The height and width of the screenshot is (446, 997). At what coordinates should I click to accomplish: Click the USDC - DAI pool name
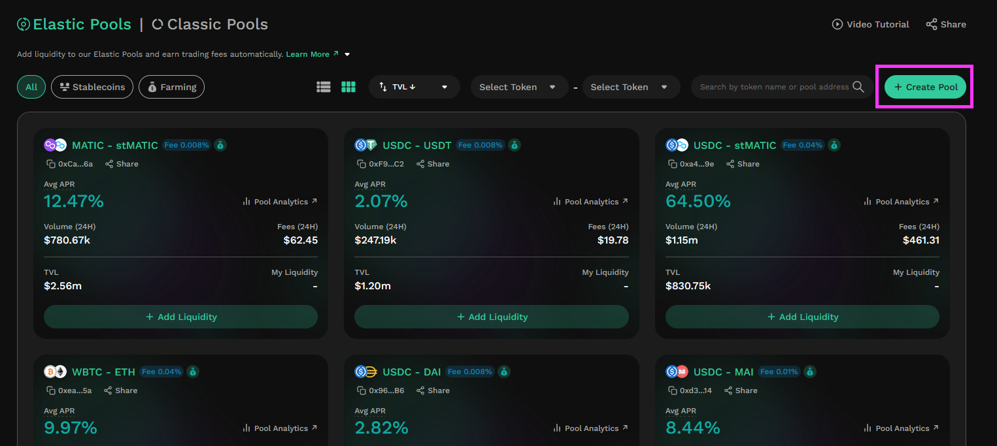pos(412,372)
